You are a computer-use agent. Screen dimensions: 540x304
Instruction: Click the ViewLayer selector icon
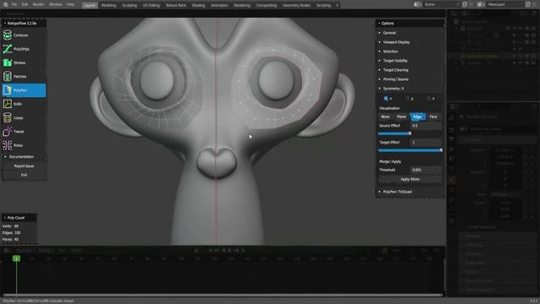[480, 4]
